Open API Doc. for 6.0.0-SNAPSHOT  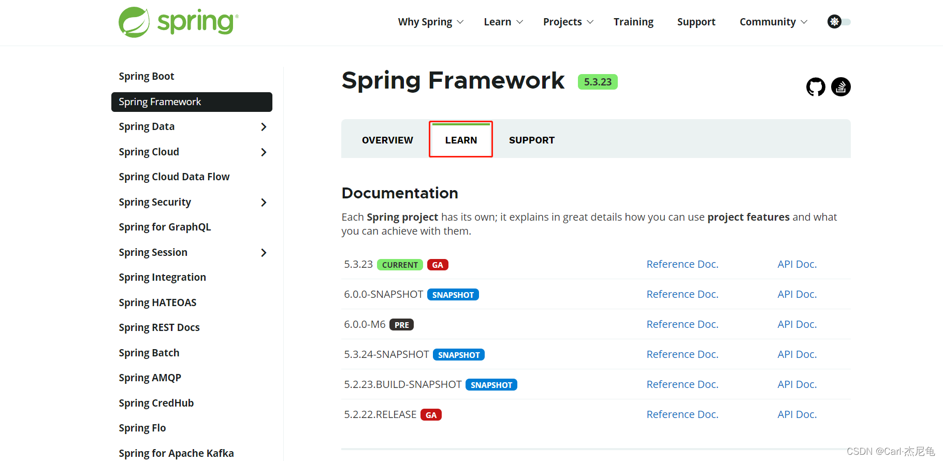(797, 294)
